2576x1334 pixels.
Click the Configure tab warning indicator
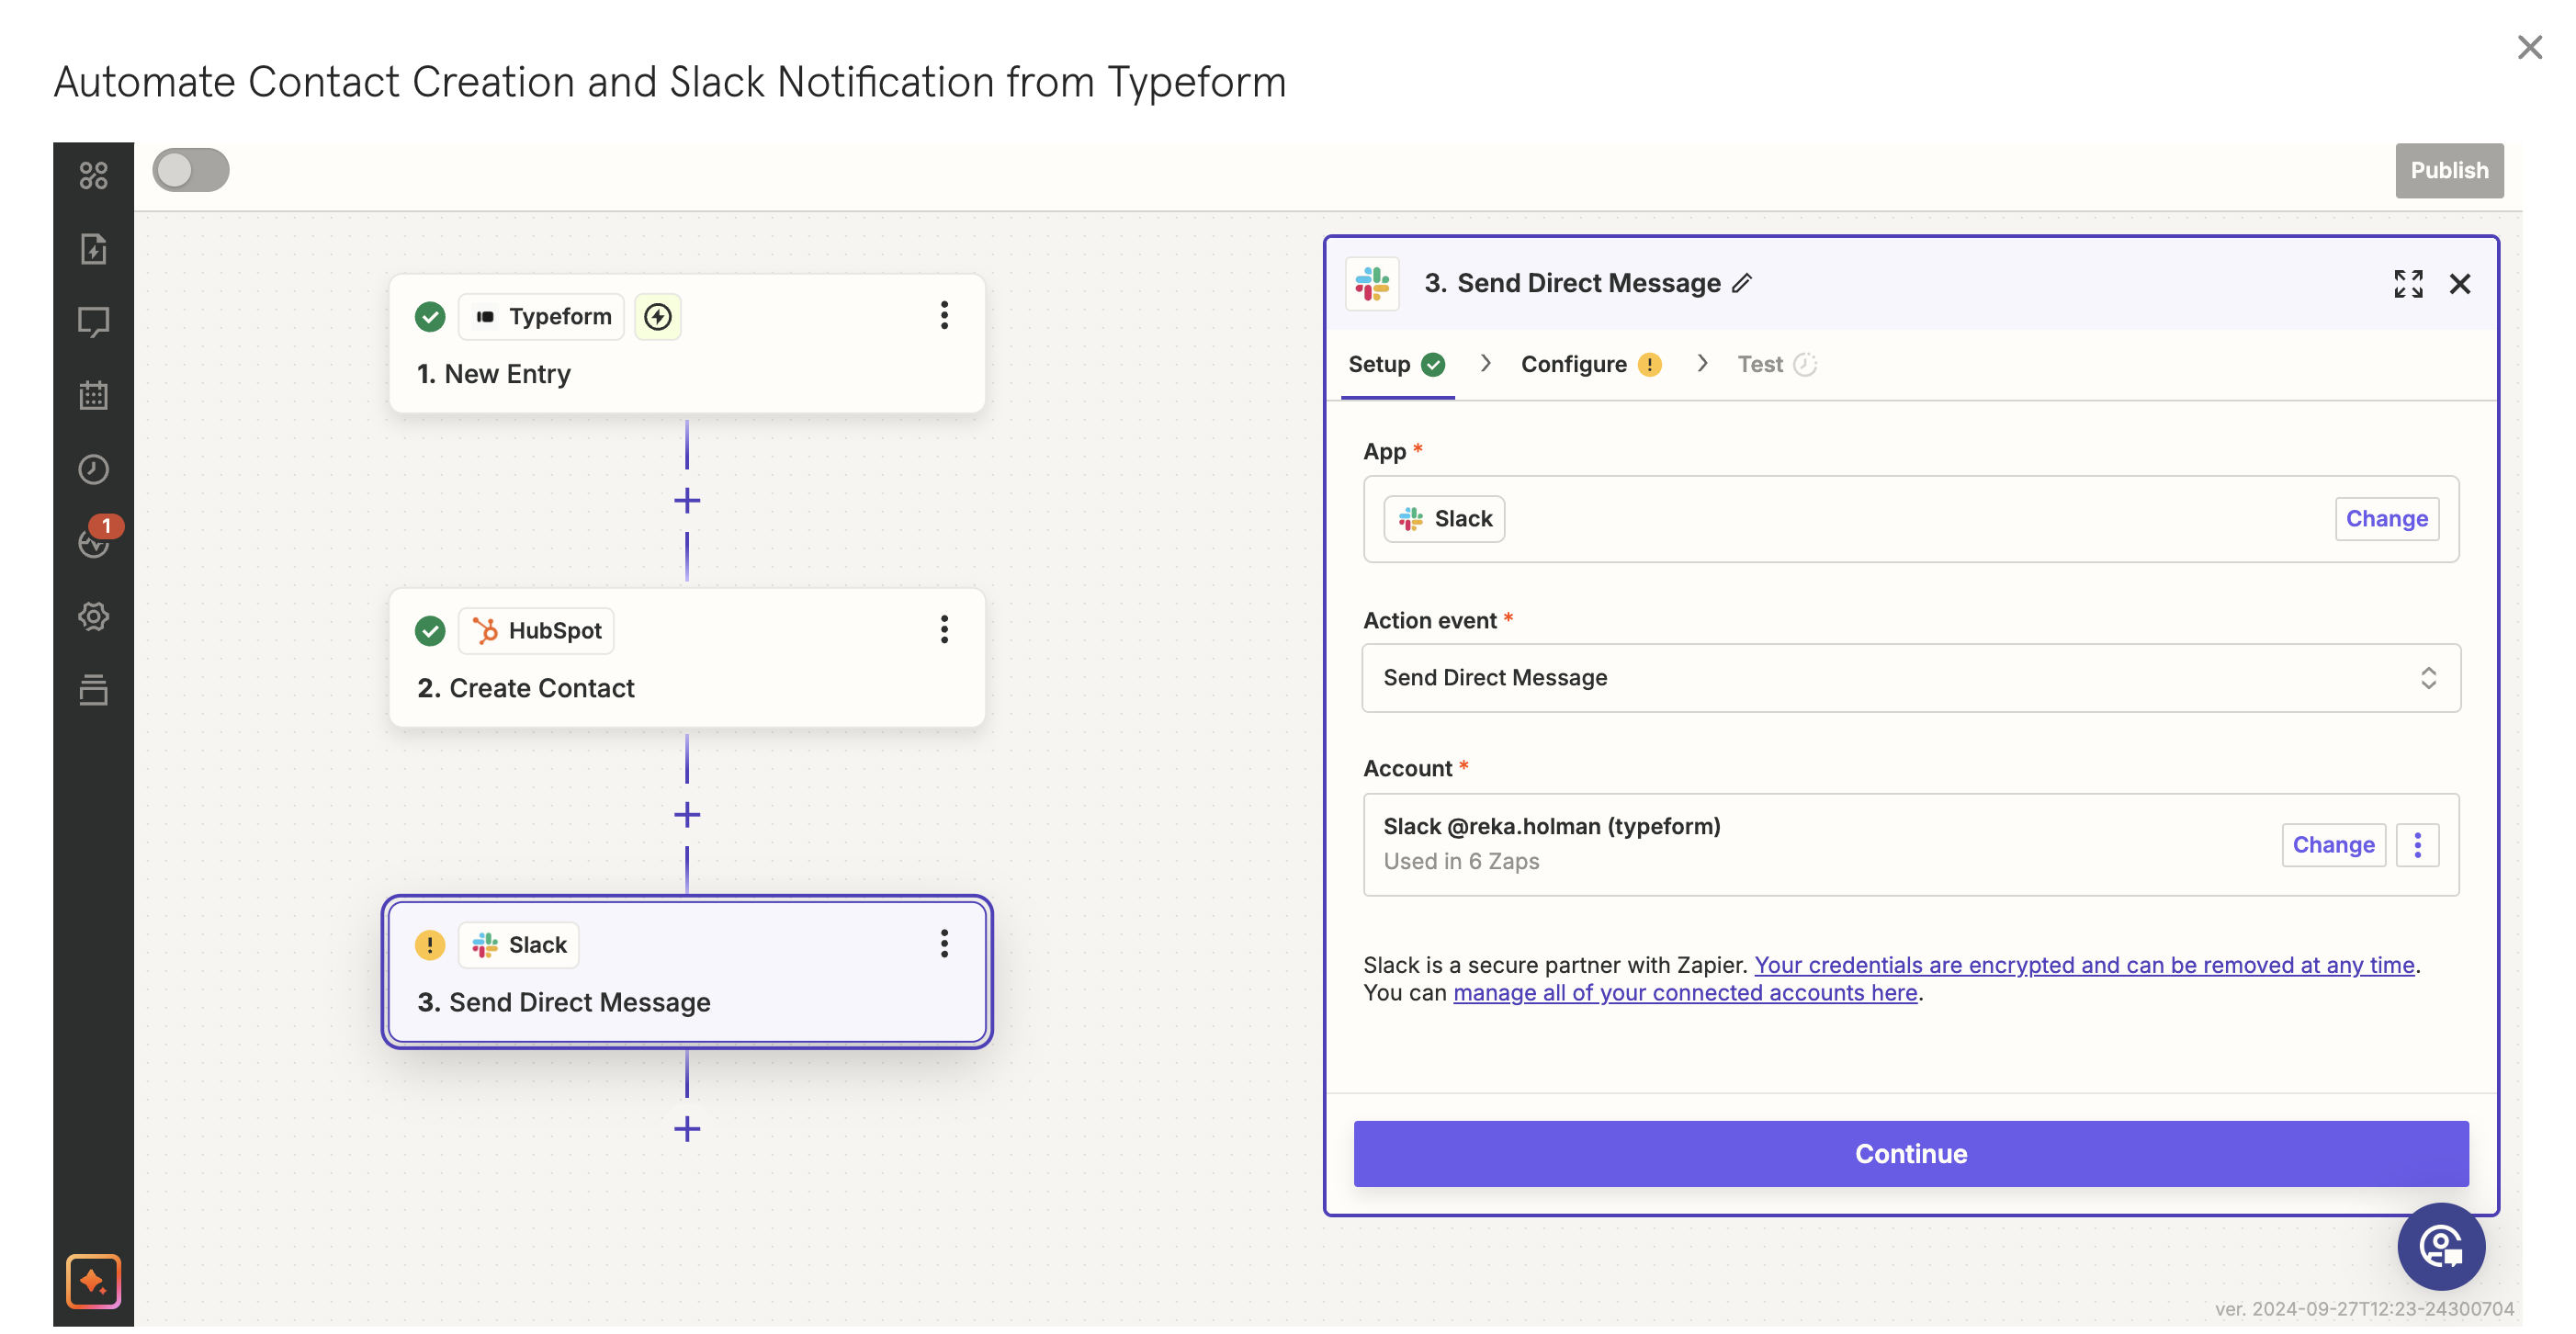(1649, 365)
